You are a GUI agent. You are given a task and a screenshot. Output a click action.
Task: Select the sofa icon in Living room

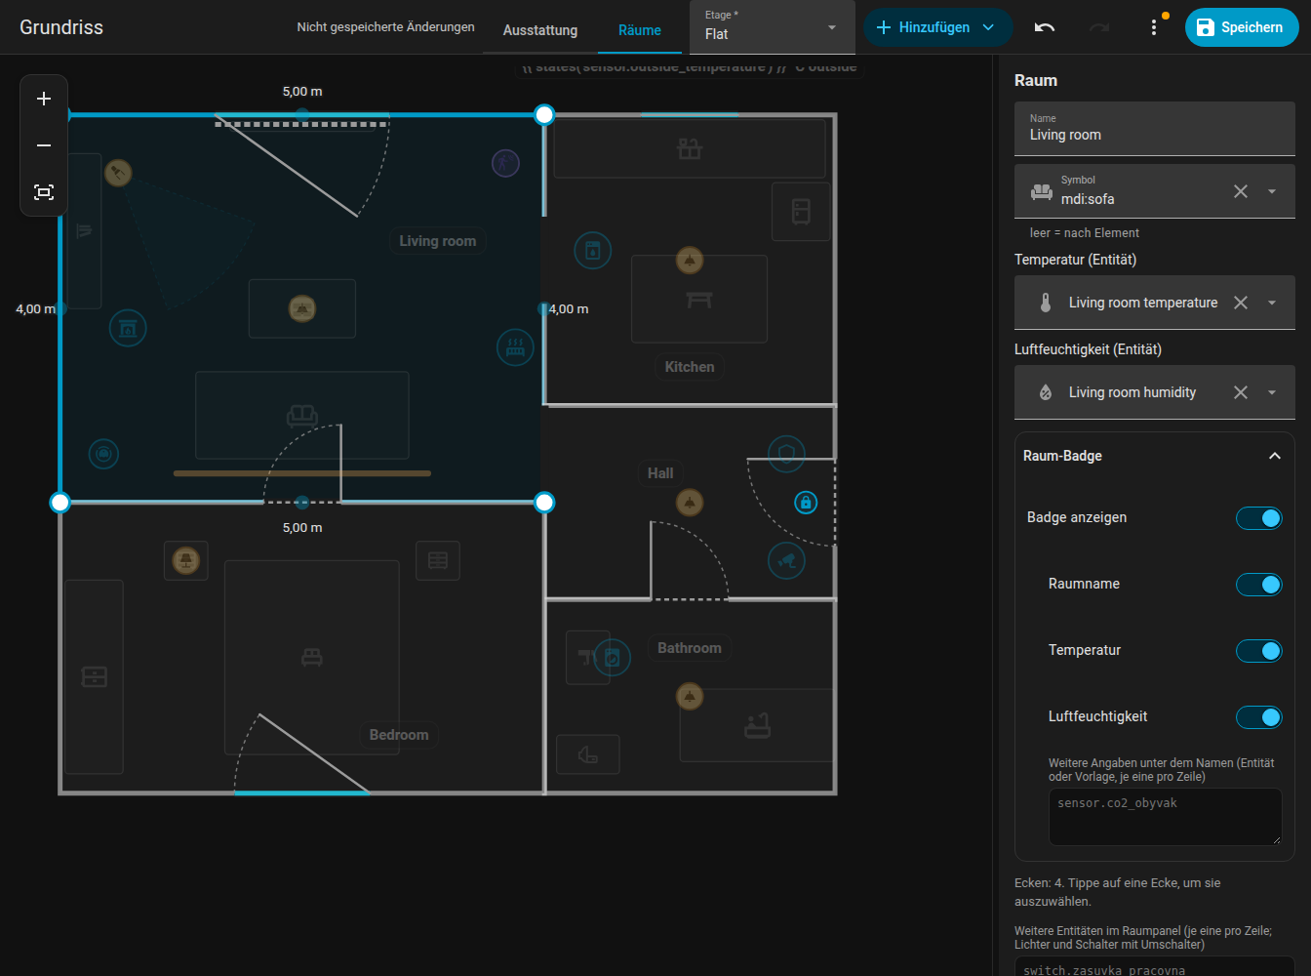pos(302,416)
